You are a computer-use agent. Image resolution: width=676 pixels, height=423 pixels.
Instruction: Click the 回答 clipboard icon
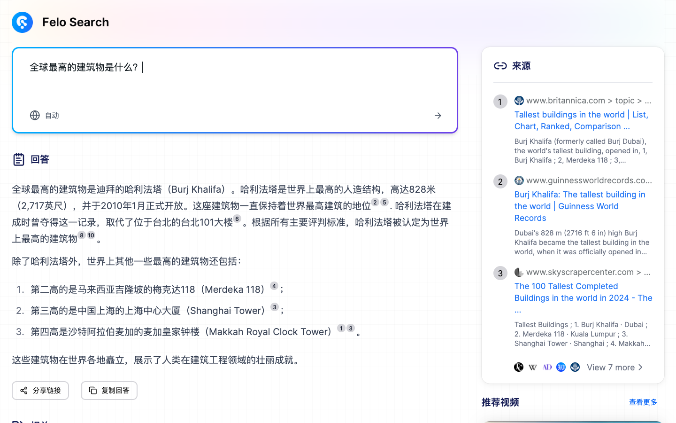click(x=18, y=159)
